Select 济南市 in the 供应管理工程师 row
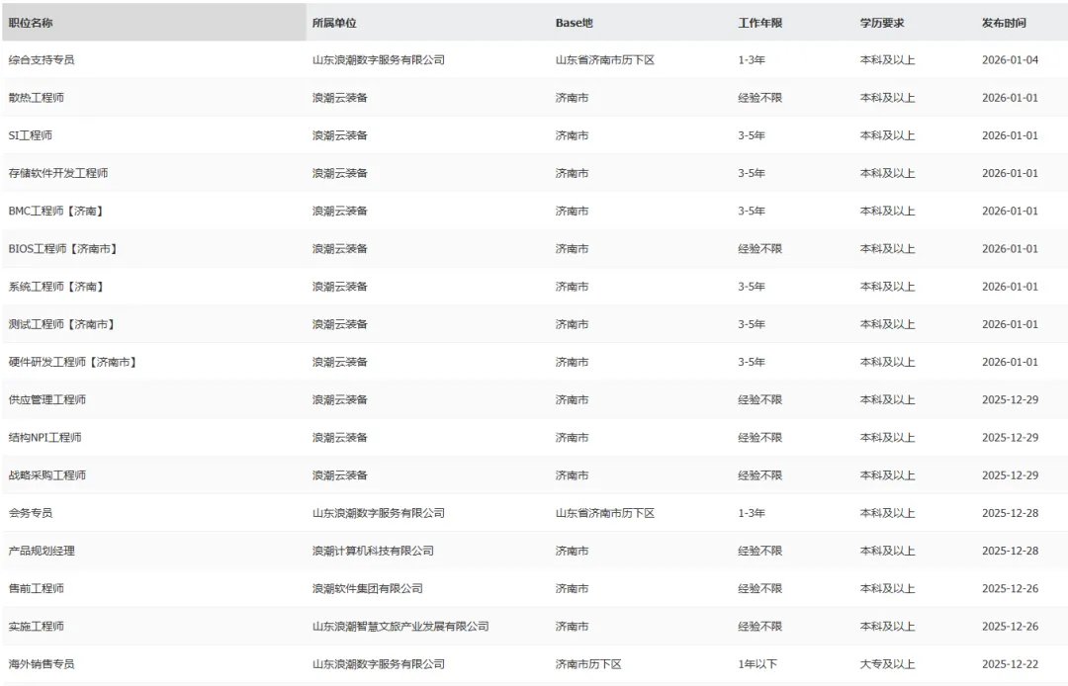This screenshot has height=686, width=1068. tap(573, 400)
